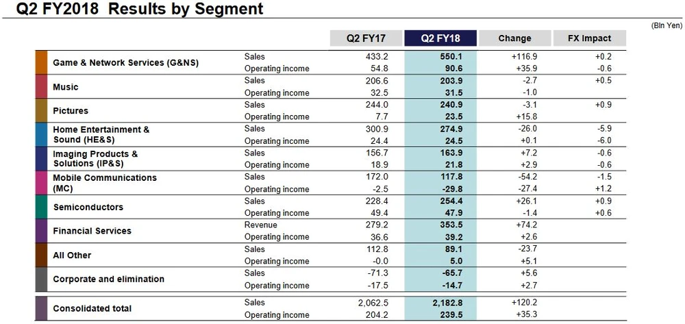Click the teal swatch beside Semiconductors
This screenshot has height=324, width=685.
(41, 207)
